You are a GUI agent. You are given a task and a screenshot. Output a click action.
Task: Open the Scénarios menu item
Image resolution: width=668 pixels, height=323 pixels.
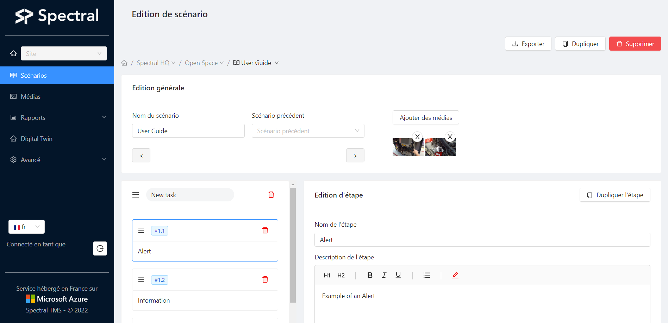[x=57, y=75]
